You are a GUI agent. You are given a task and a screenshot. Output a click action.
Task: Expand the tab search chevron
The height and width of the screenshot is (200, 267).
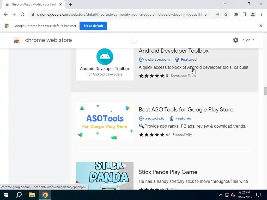(225, 4)
